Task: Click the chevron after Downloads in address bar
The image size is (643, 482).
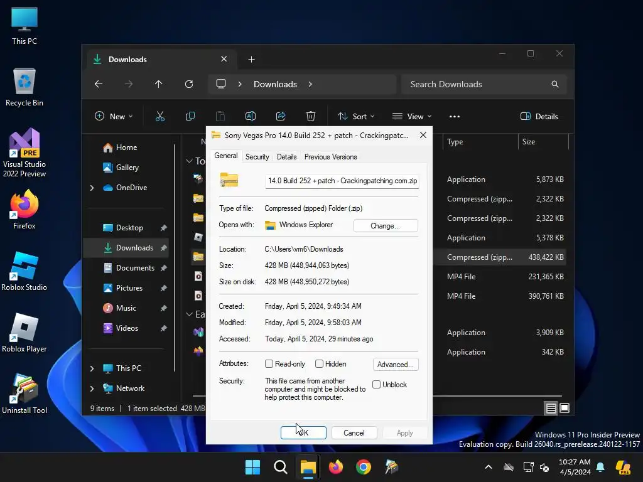Action: pyautogui.click(x=310, y=84)
